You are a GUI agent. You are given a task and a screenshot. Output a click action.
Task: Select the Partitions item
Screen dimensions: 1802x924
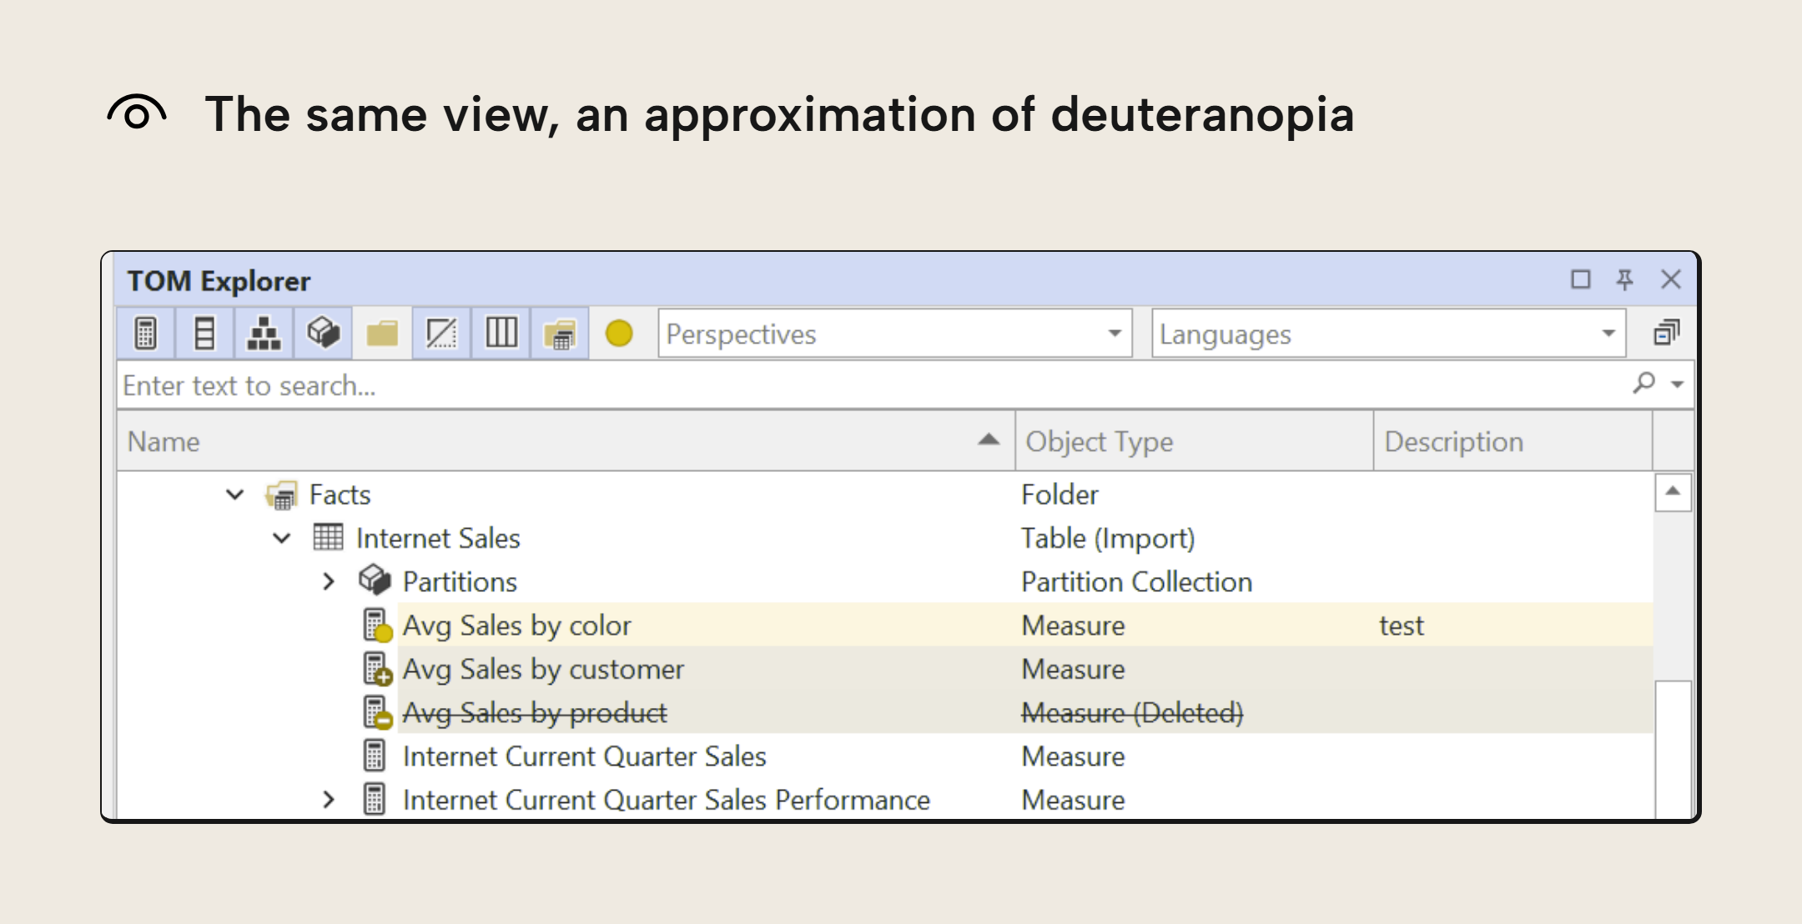click(x=460, y=581)
